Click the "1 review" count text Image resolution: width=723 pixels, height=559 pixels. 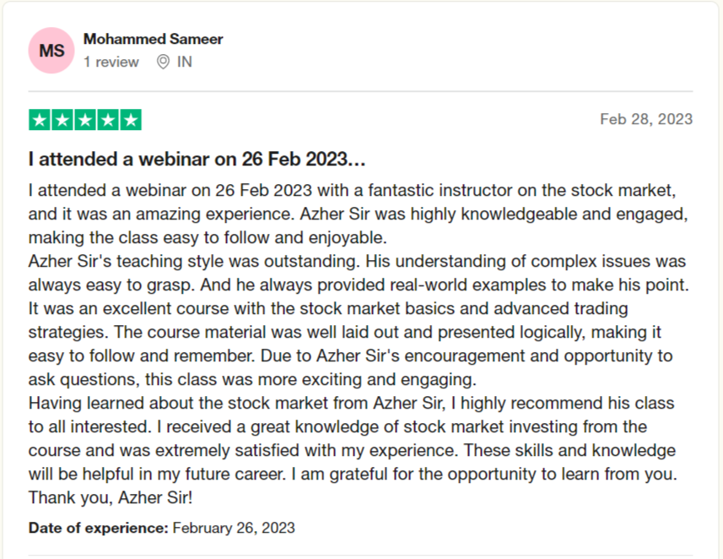111,62
